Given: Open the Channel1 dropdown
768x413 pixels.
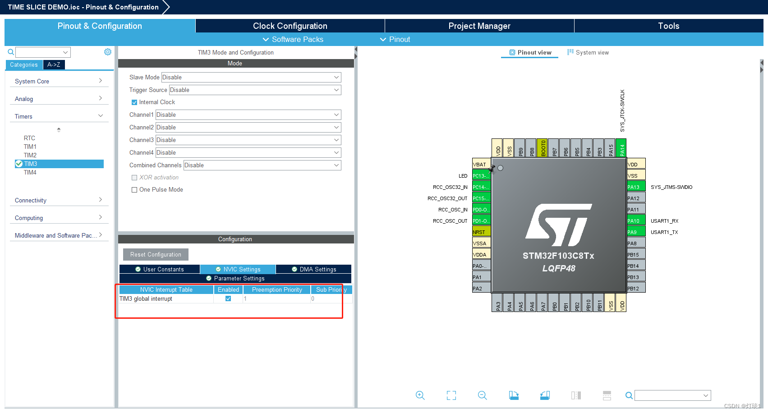Looking at the screenshot, I should click(x=248, y=115).
